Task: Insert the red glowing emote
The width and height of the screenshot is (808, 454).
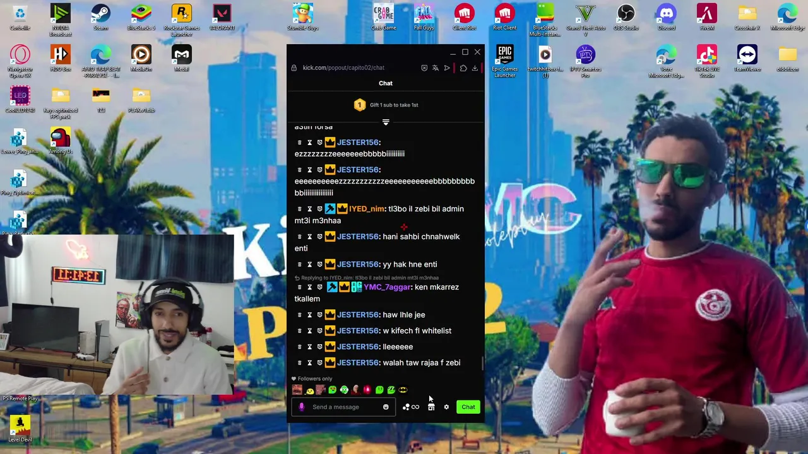Action: click(x=367, y=390)
